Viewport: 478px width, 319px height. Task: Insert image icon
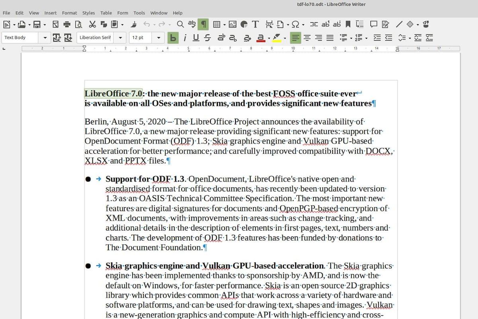(x=233, y=24)
